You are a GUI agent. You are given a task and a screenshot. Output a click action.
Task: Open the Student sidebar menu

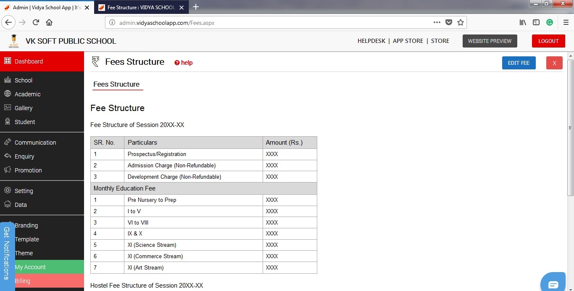click(42, 122)
